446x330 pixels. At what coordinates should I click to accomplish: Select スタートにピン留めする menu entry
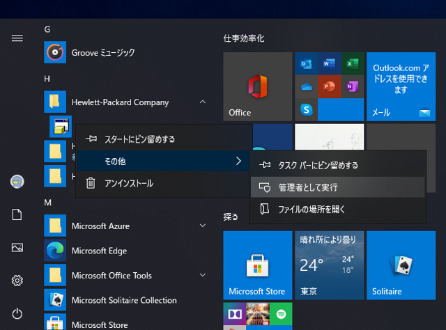[163, 139]
